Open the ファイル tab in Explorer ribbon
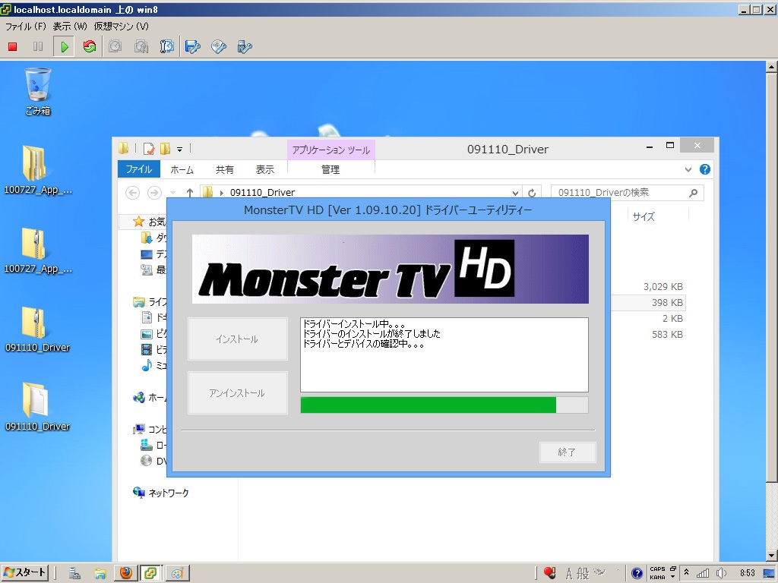This screenshot has width=778, height=583. point(138,169)
